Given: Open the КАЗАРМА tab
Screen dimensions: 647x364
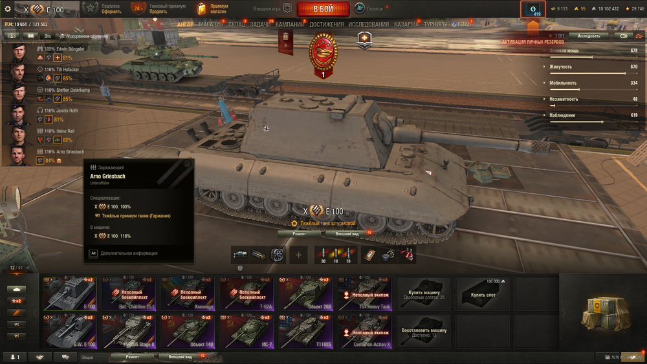Looking at the screenshot, I should click(x=406, y=25).
